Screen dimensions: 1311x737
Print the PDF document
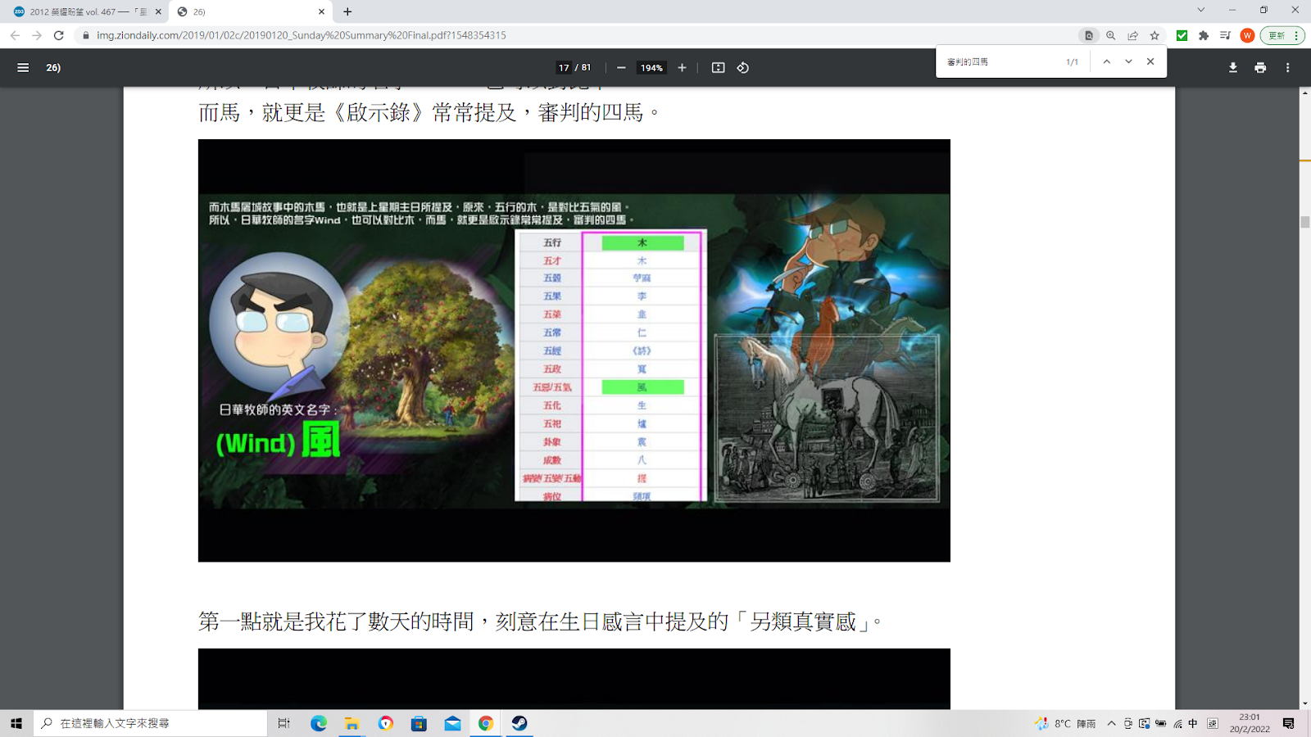point(1260,68)
